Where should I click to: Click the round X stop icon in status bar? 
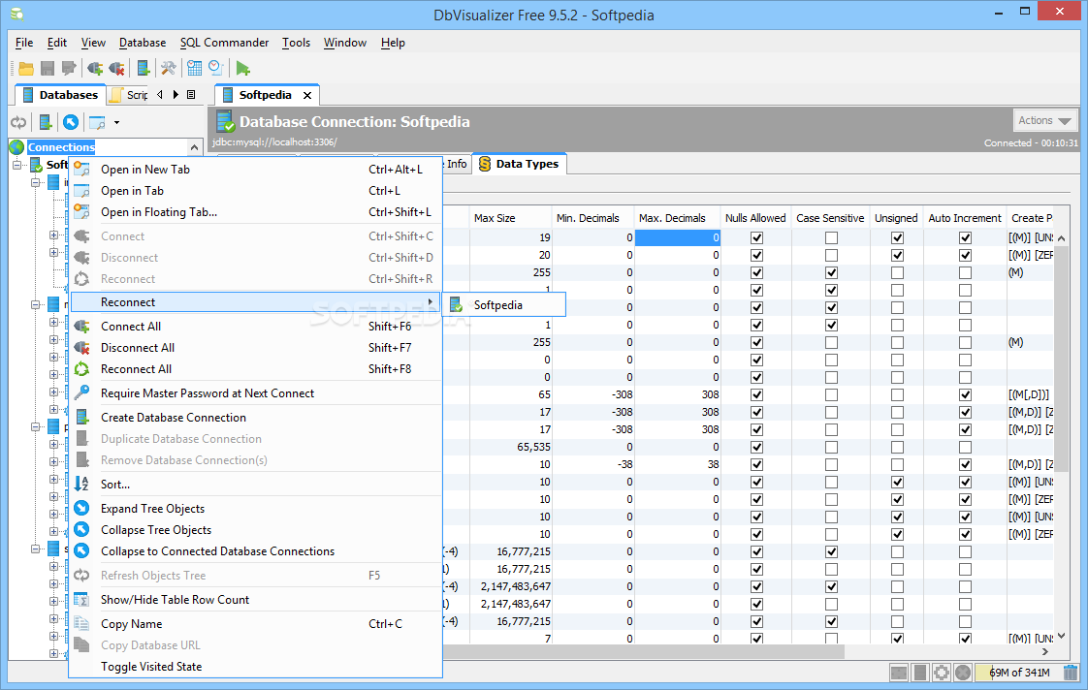tap(962, 672)
